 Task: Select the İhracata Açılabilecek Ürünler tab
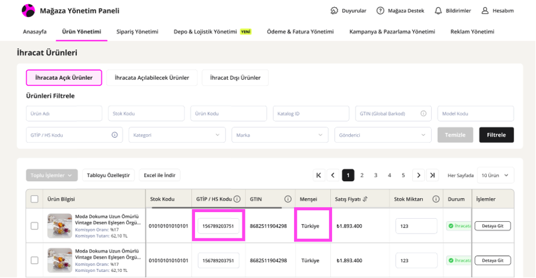coord(152,77)
